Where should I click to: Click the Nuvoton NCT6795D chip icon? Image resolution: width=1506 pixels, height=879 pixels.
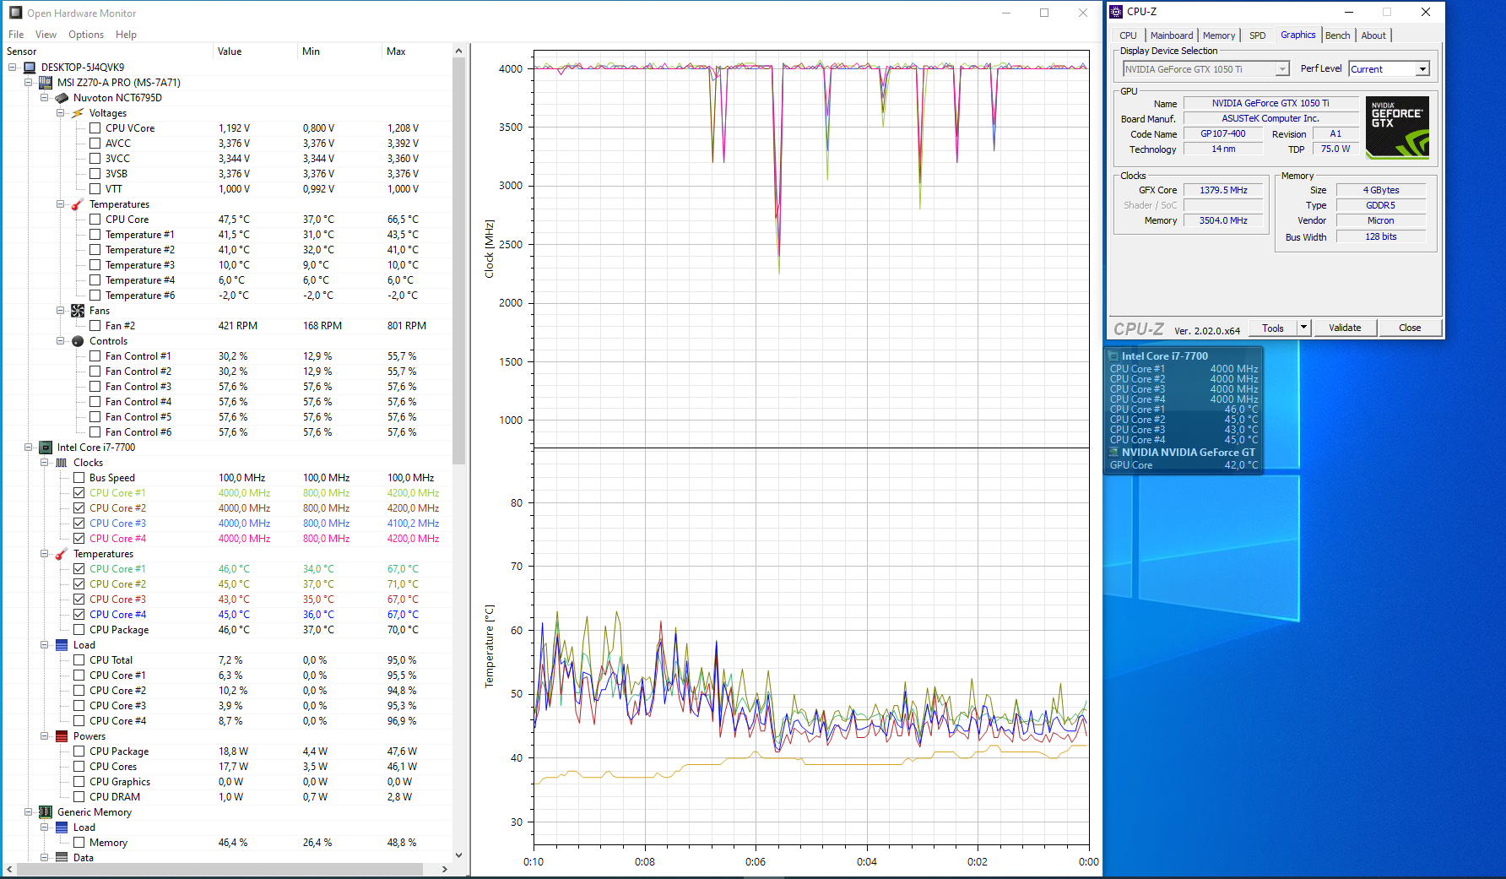[62, 98]
